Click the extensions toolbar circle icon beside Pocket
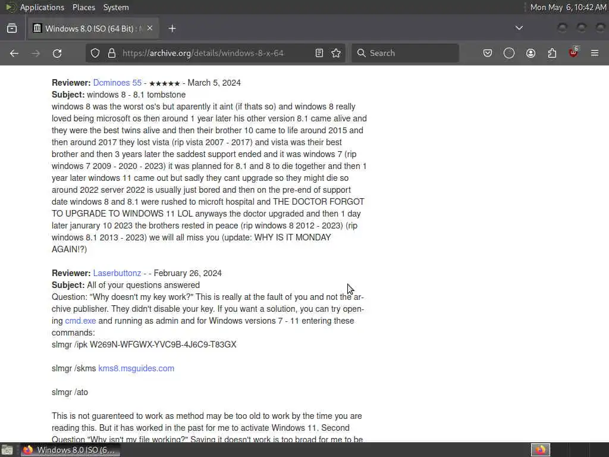The image size is (609, 457). tap(509, 53)
